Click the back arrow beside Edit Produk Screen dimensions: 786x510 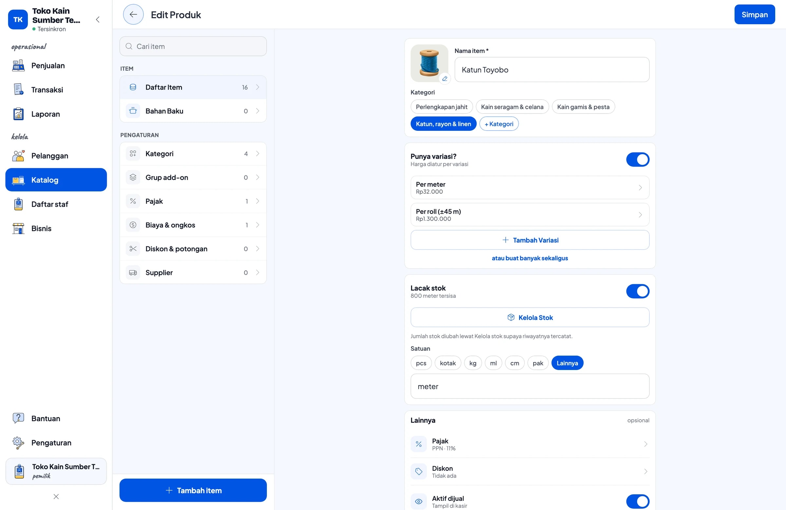133,14
